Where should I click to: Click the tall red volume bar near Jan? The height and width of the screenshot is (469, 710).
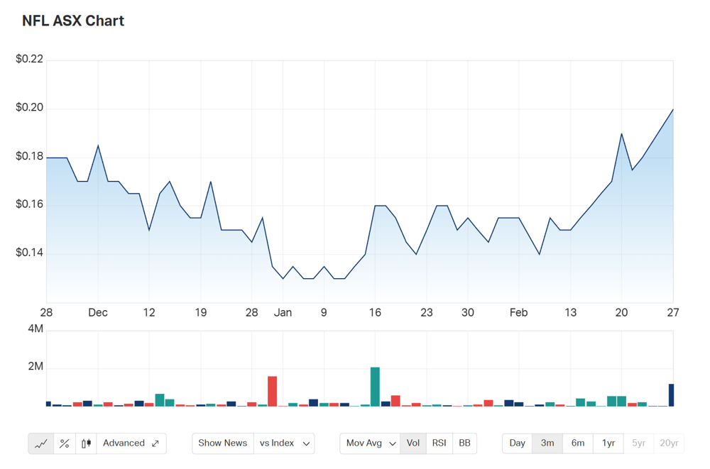point(272,391)
